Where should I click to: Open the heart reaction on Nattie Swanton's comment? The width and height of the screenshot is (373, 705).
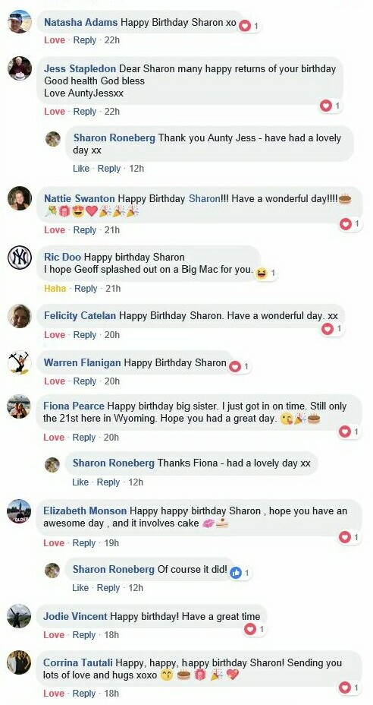point(350,223)
